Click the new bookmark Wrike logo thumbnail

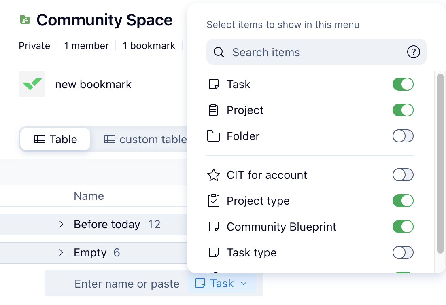tap(32, 84)
